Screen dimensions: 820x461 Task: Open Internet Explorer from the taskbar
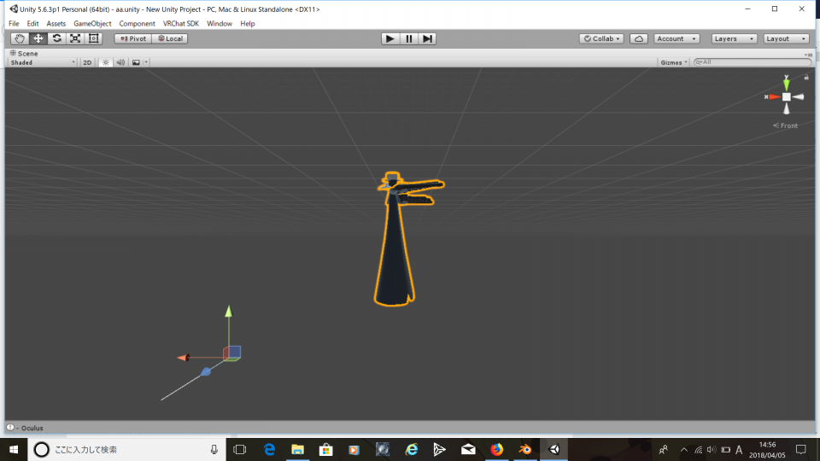pyautogui.click(x=412, y=450)
